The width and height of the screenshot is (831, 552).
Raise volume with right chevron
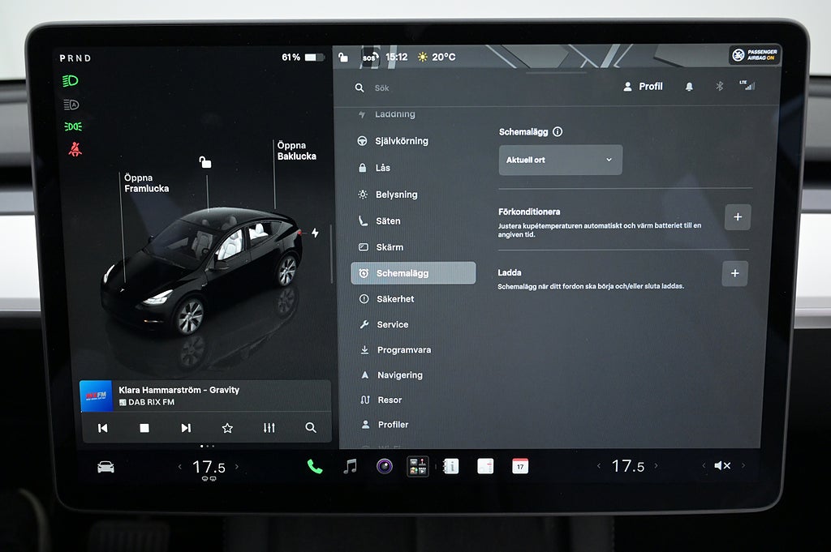coord(743,466)
